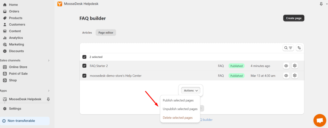The image size is (328, 128).
Task: Switch to the Articles tab
Action: pos(87,33)
